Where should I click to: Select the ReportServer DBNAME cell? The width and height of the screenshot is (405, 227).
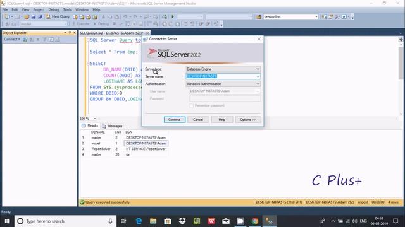point(102,149)
